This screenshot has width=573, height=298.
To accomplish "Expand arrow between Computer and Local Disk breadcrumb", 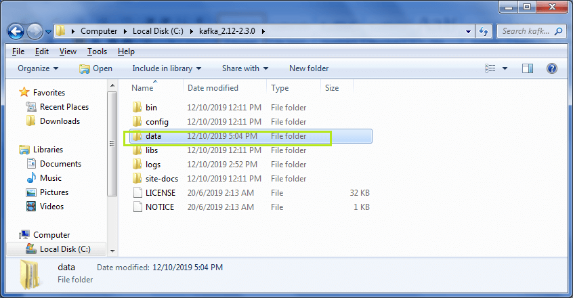I will [125, 31].
